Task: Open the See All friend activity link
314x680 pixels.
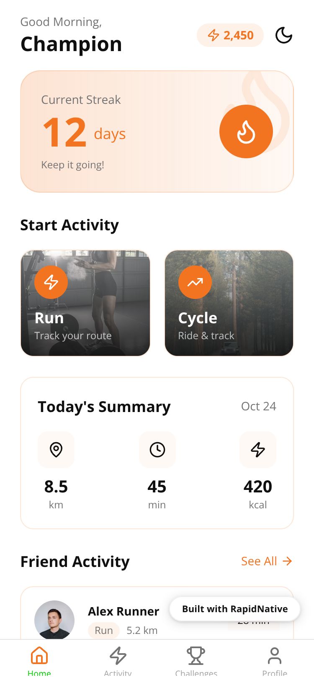Action: coord(259,561)
